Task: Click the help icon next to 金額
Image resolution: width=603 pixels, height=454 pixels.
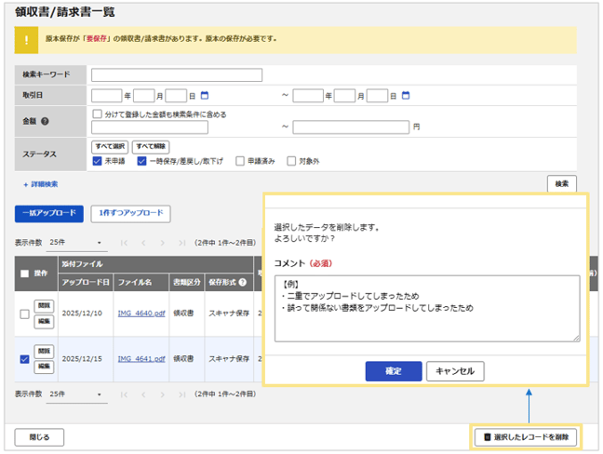Action: [x=45, y=122]
